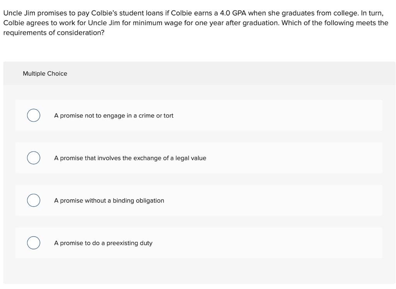Select the radio button for crime or tort promise

[x=34, y=116]
